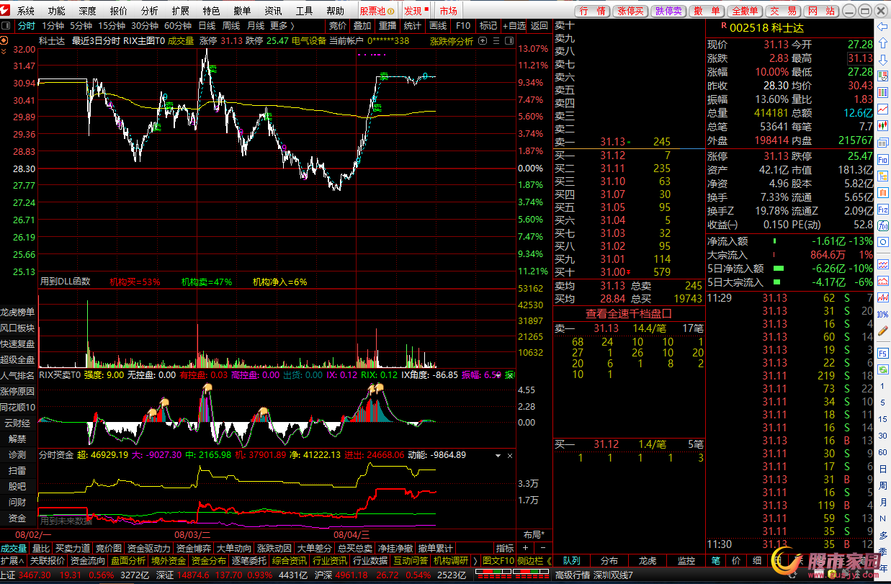Click 查看全速千档盘口 link
891x584 pixels.
tap(628, 313)
